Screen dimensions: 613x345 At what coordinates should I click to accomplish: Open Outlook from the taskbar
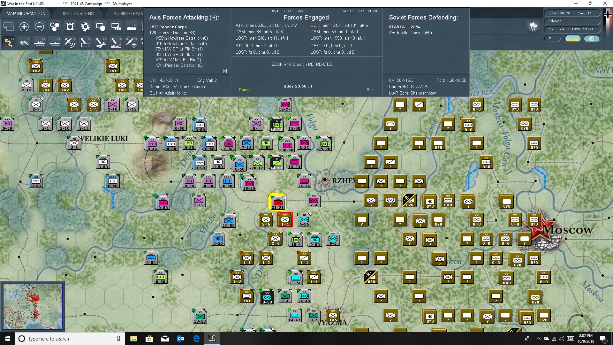coord(181,339)
